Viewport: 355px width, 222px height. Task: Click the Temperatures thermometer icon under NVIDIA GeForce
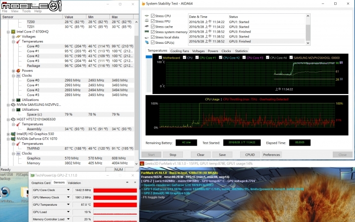[18, 144]
